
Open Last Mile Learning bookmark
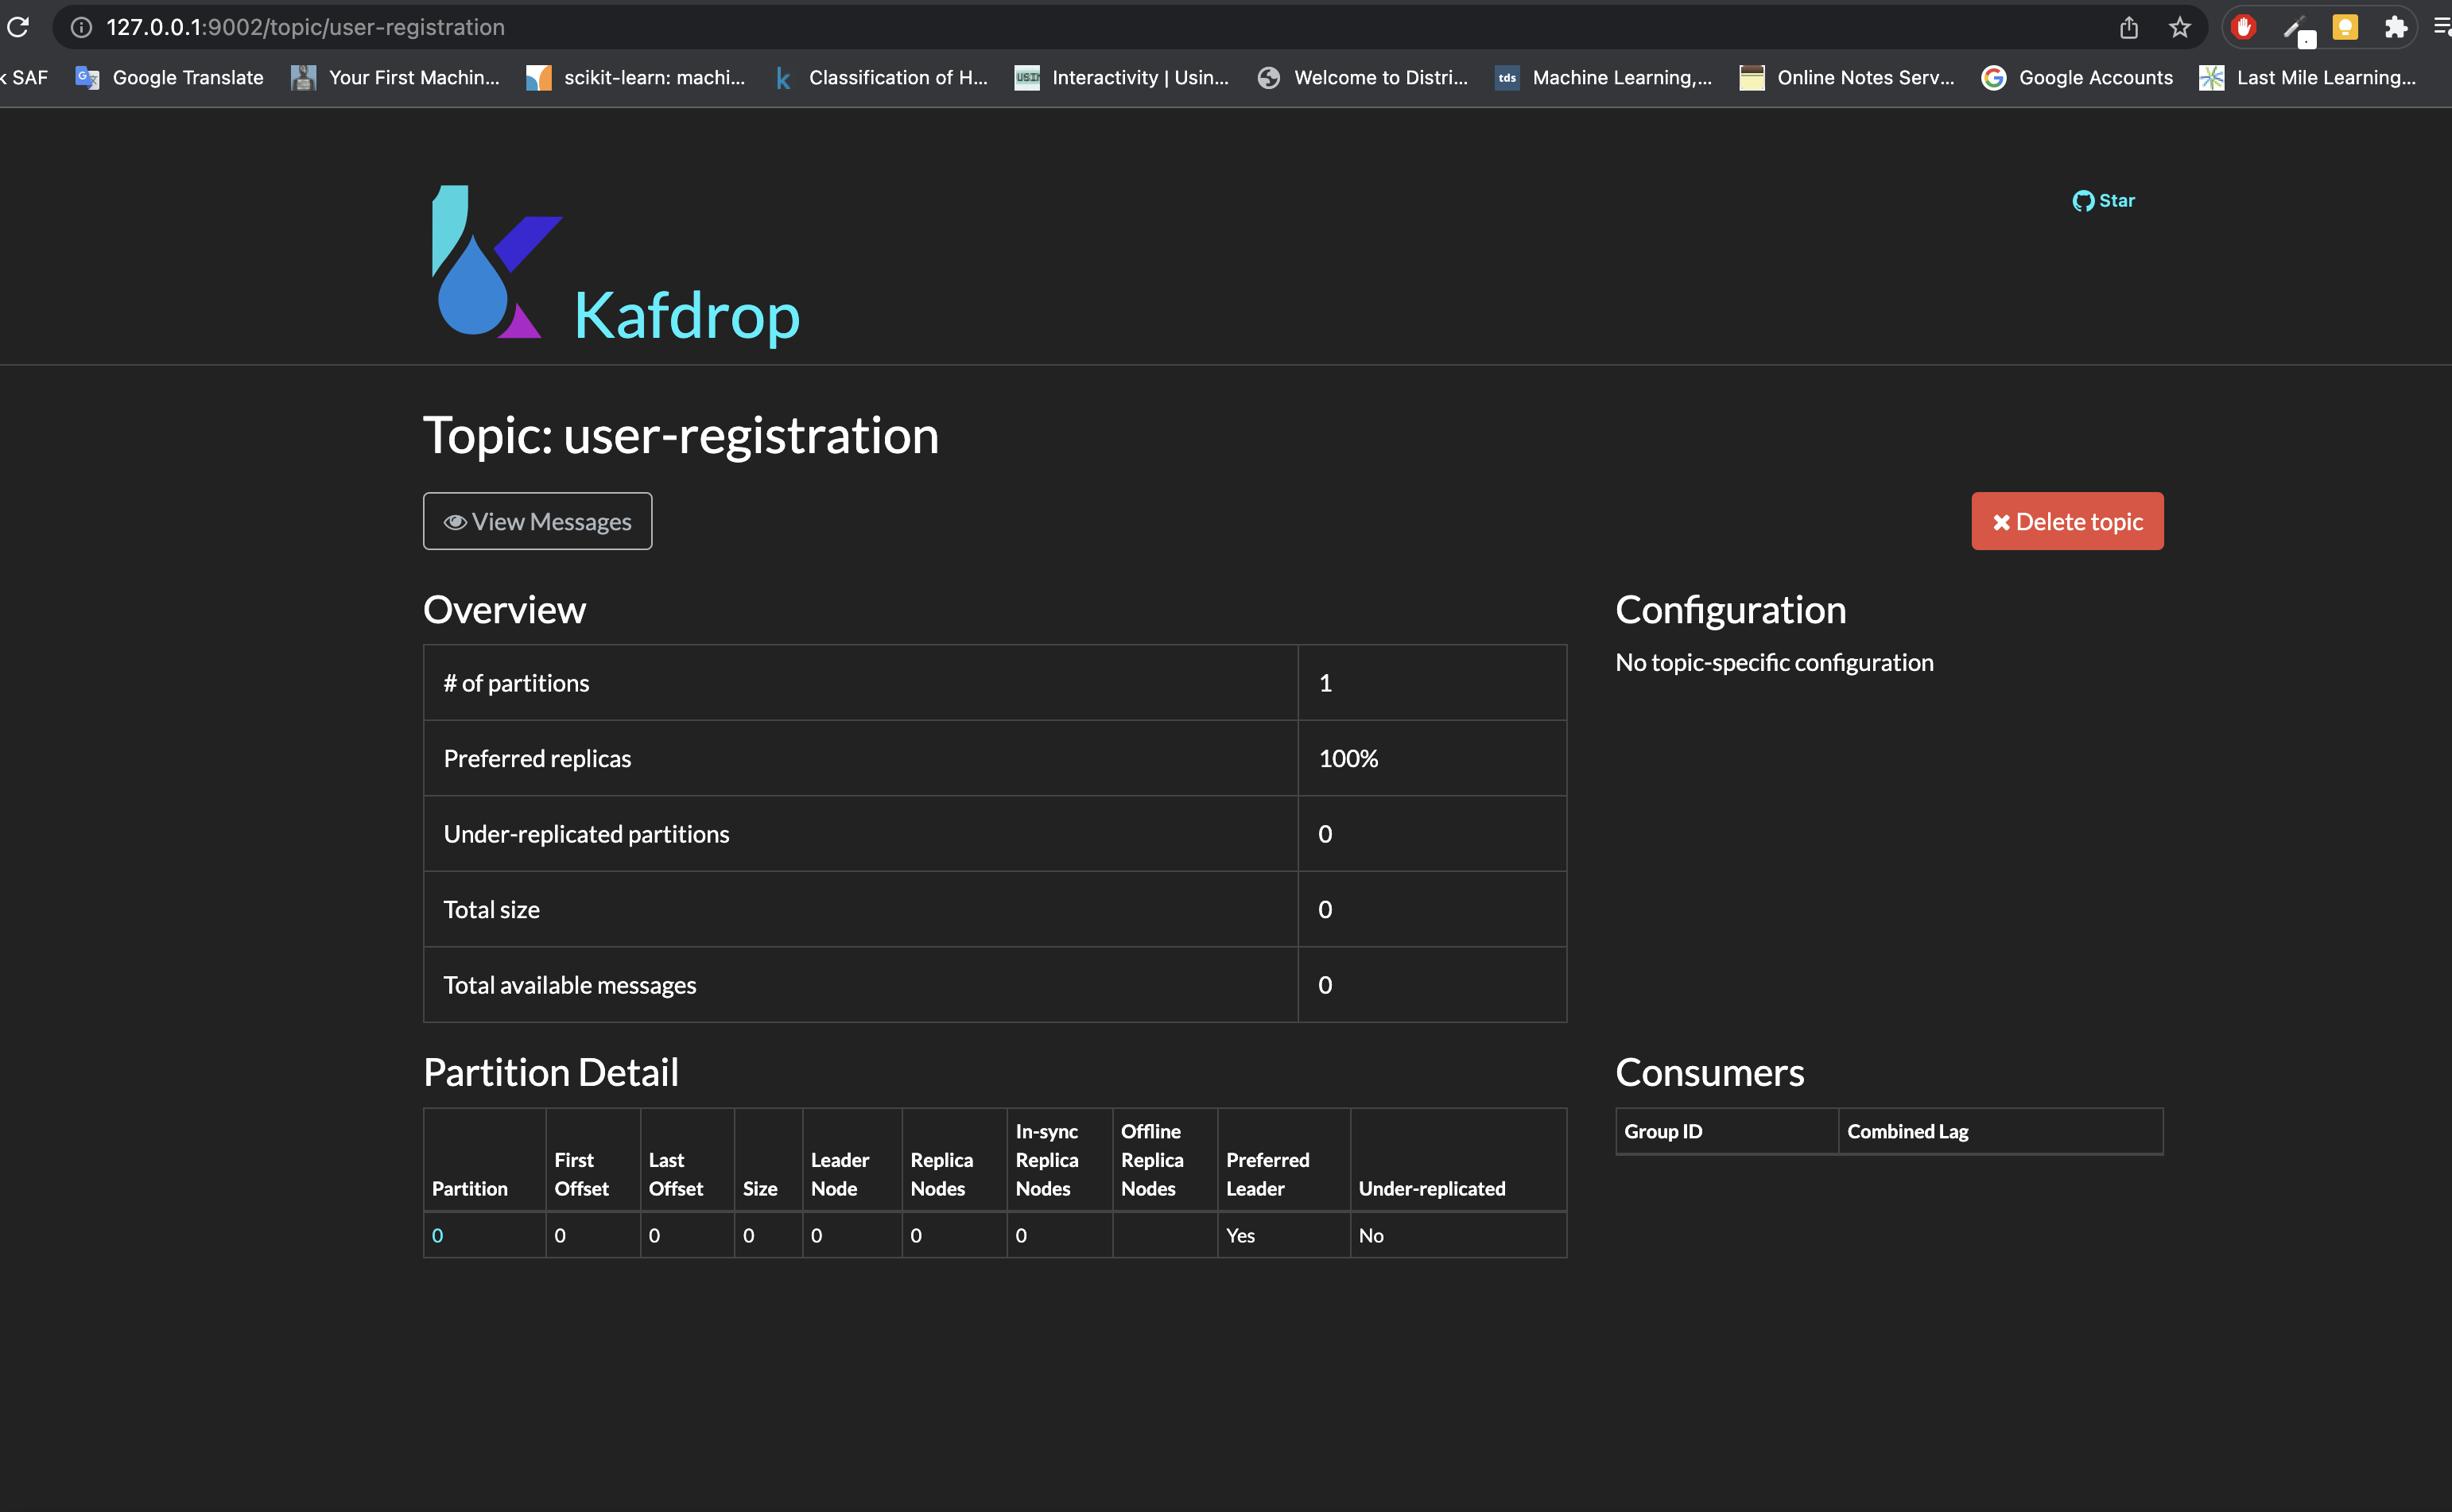click(2307, 78)
